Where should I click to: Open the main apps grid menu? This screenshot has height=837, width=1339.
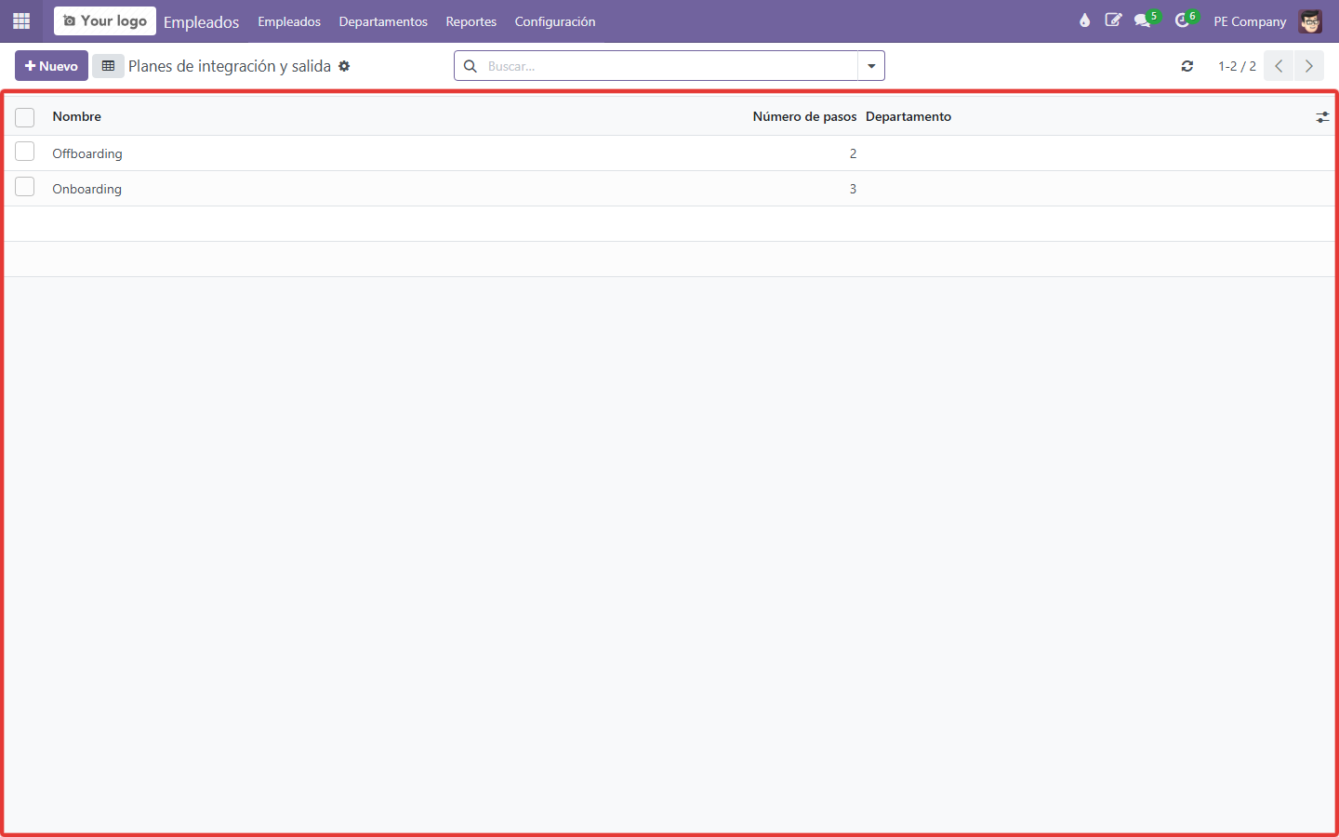(x=21, y=20)
